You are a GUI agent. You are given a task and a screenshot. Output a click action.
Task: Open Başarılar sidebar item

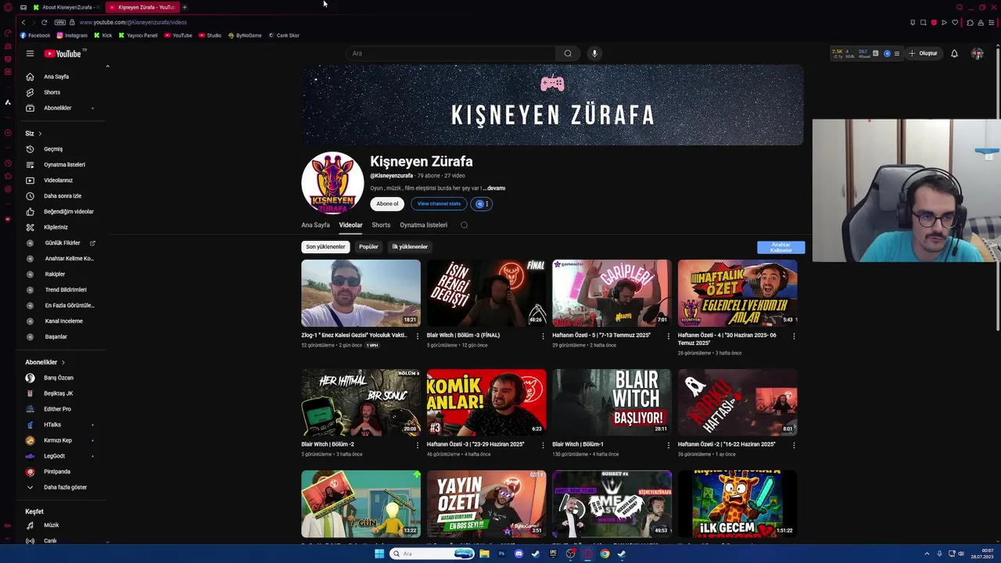coord(56,336)
